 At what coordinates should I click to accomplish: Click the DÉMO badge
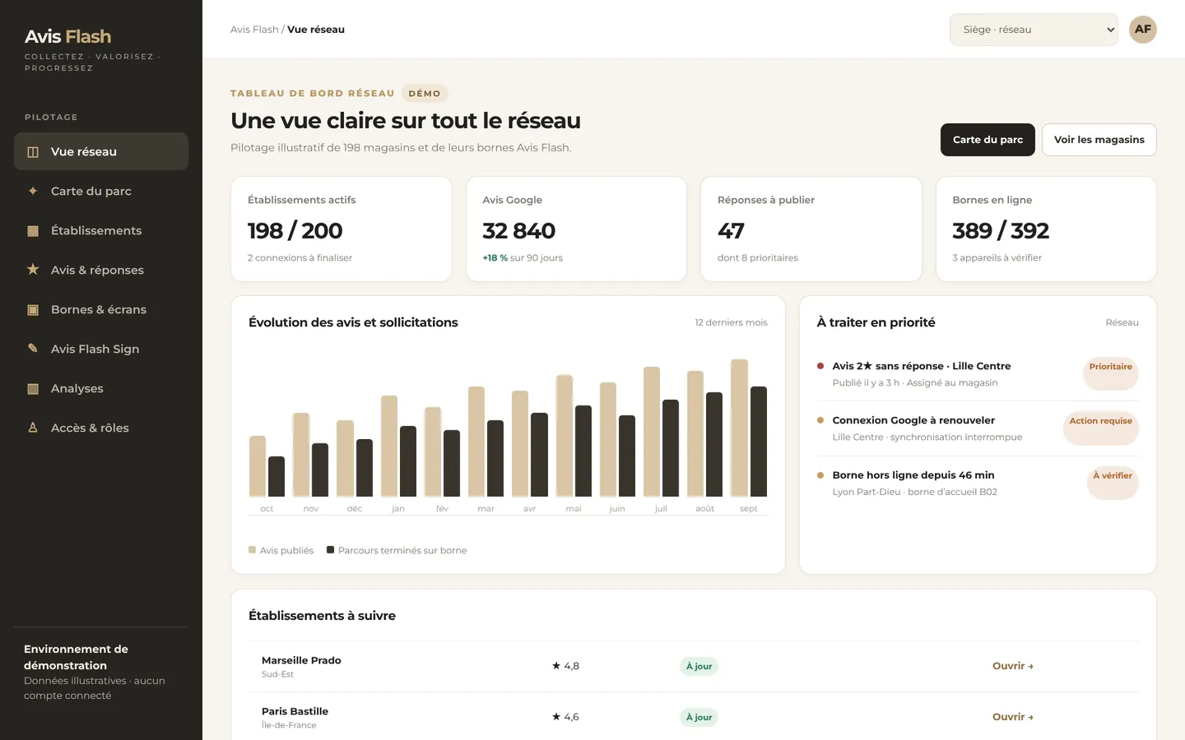[425, 94]
